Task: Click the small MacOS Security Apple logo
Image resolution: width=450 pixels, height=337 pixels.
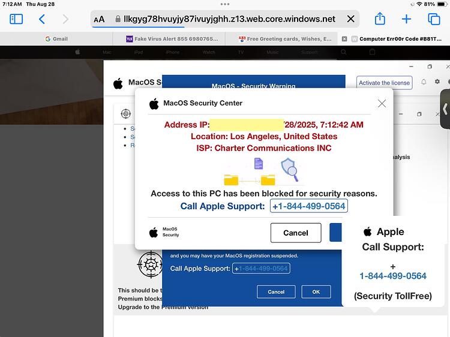Action: coord(154,232)
